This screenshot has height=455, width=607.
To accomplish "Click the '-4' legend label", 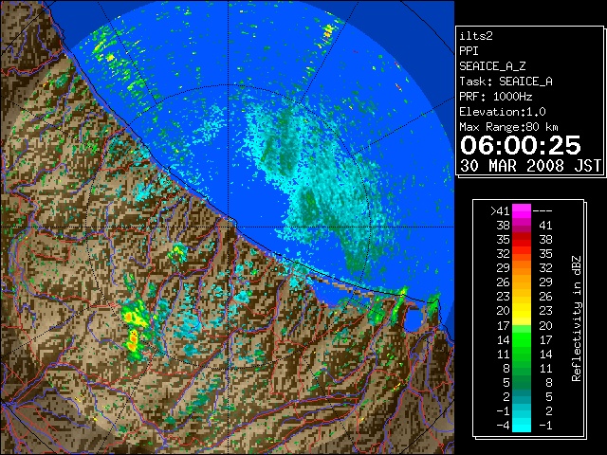I will 503,426.
